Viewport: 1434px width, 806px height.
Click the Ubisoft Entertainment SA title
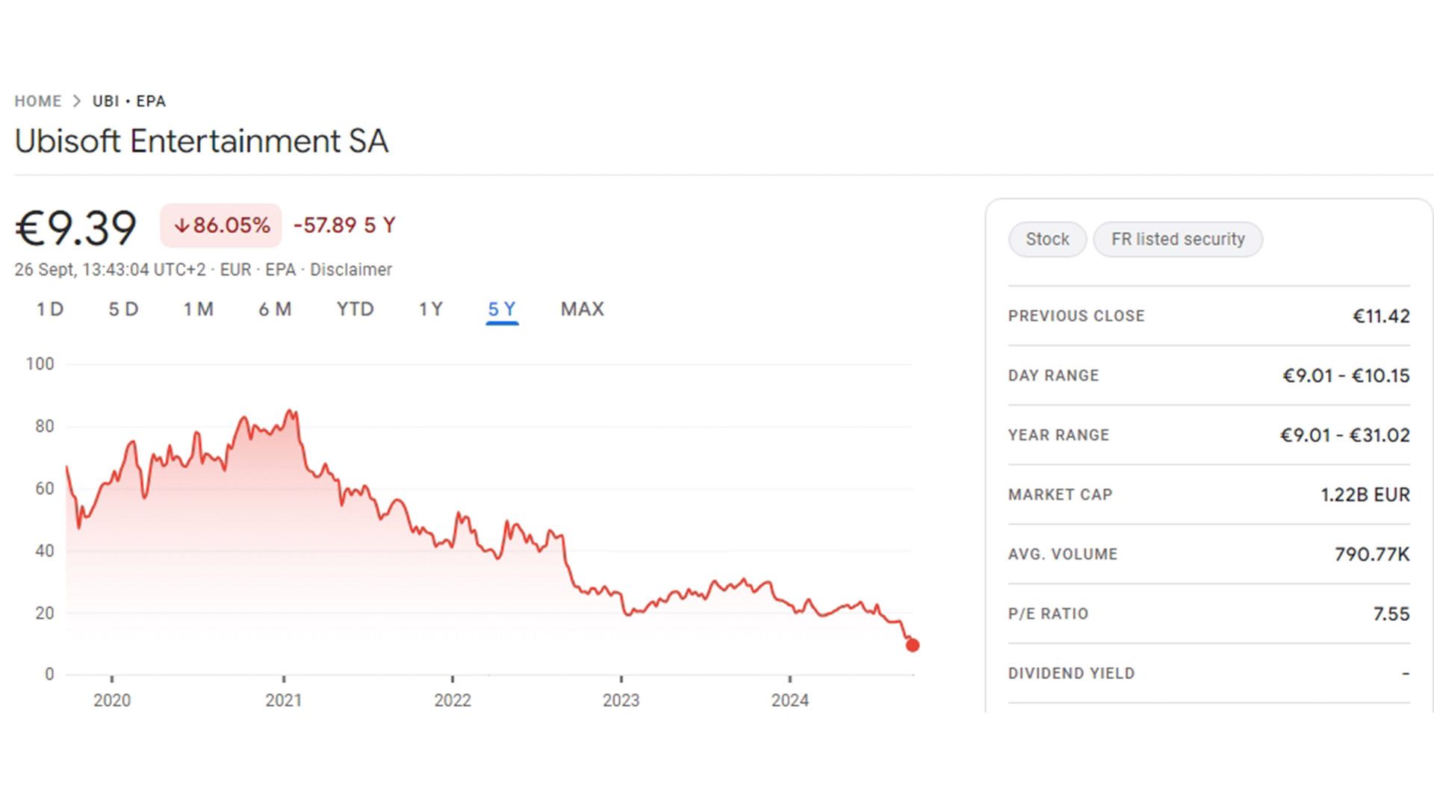coord(202,141)
